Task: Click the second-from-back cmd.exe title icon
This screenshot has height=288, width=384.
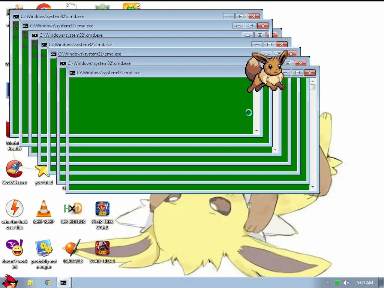Action: pyautogui.click(x=25, y=26)
